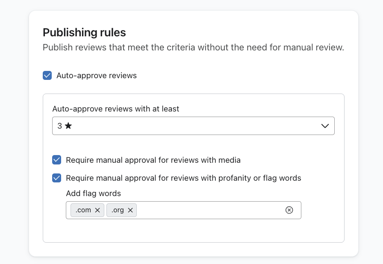Remove the .com flag word tag
Screen dimensions: 383x264
[97, 210]
